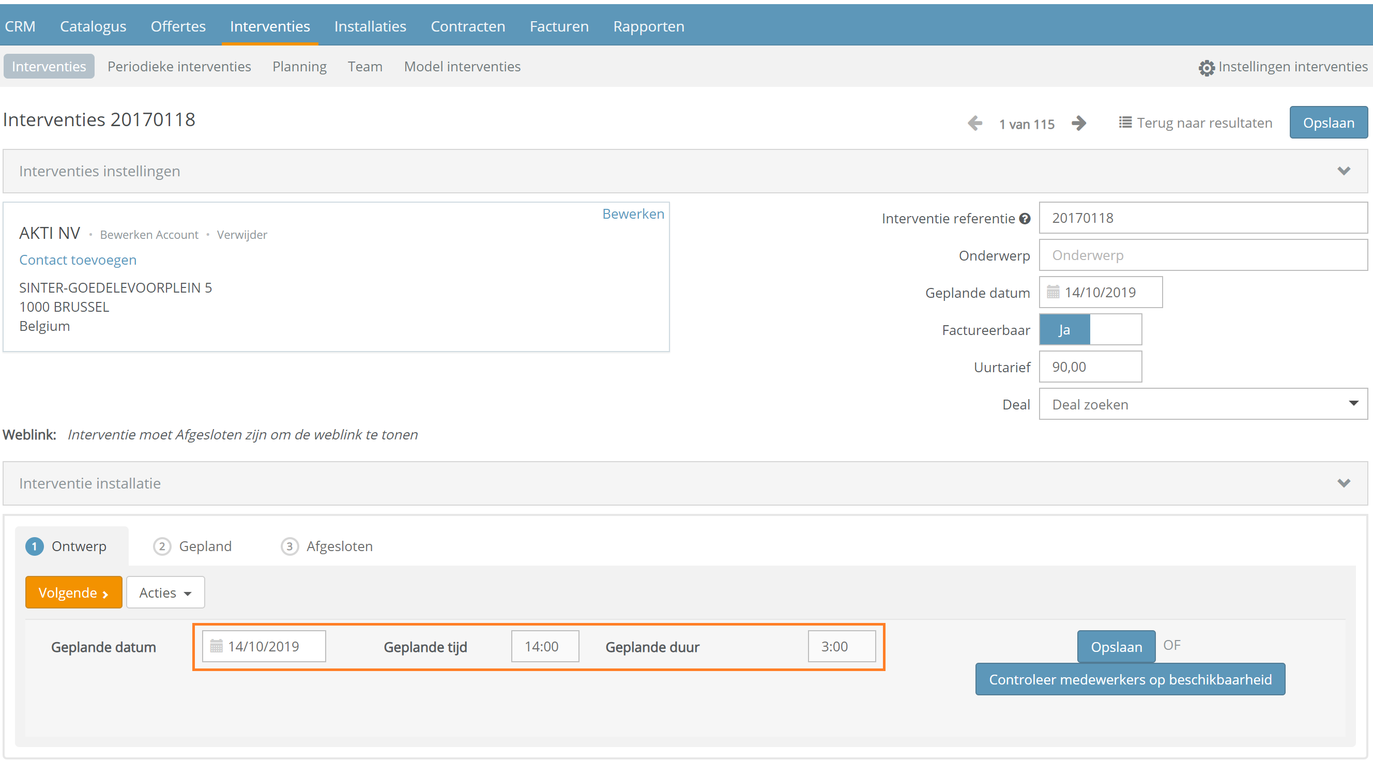Click the help icon beside Interventie referentie
Screen dimensions: 1373x761
coord(1025,219)
